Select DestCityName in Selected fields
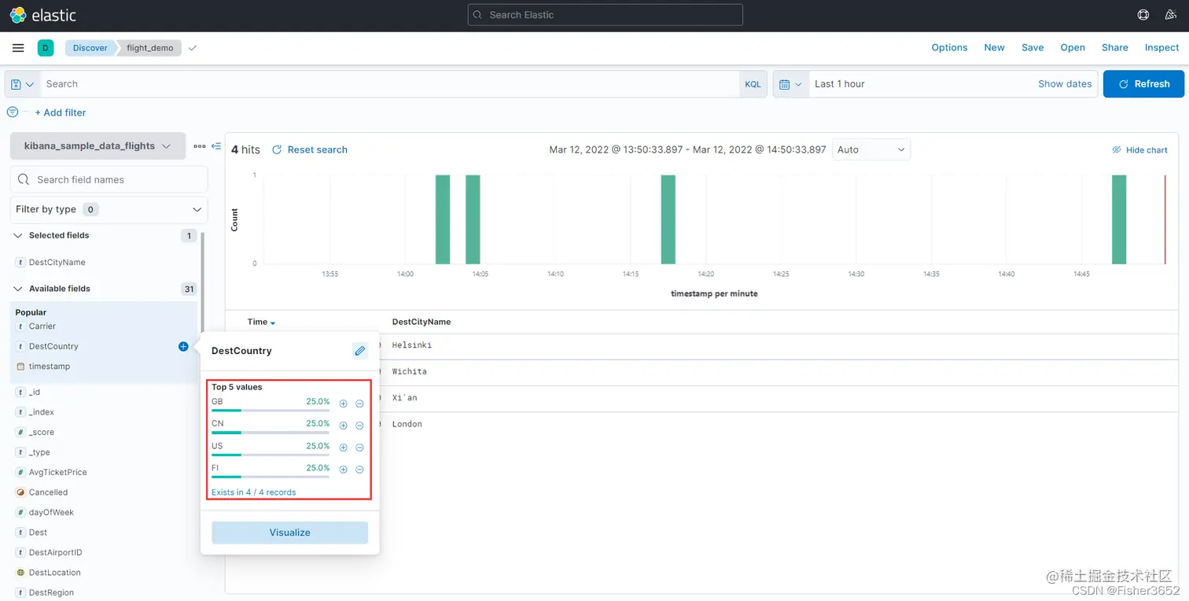 pyautogui.click(x=57, y=263)
